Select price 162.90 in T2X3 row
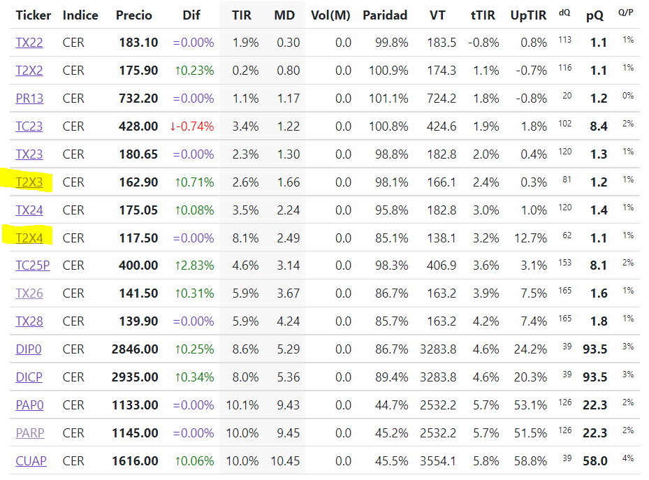Image resolution: width=649 pixels, height=480 pixels. pos(138,182)
